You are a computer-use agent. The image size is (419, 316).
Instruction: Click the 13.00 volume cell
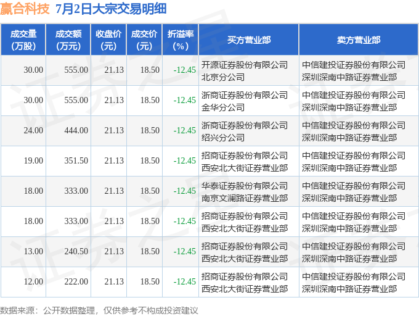(33, 251)
